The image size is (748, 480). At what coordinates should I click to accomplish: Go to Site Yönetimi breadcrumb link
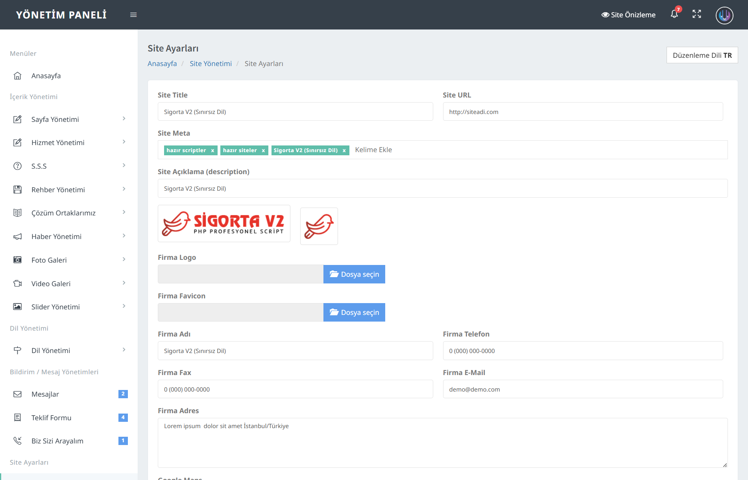pos(211,64)
